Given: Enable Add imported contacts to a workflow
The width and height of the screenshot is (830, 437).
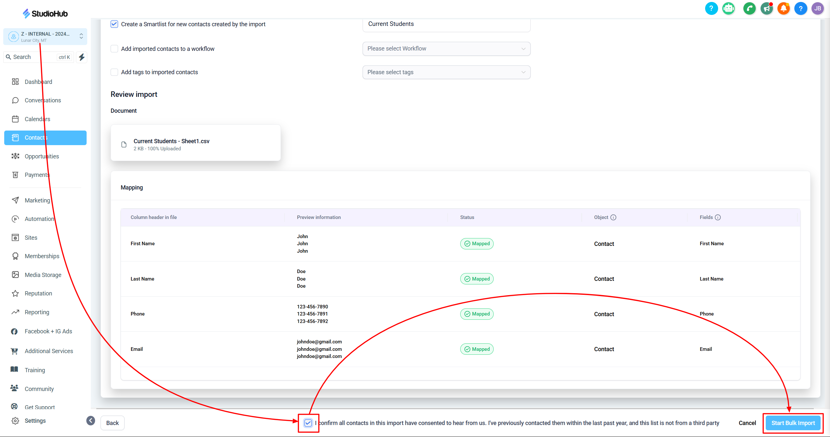Looking at the screenshot, I should (114, 49).
